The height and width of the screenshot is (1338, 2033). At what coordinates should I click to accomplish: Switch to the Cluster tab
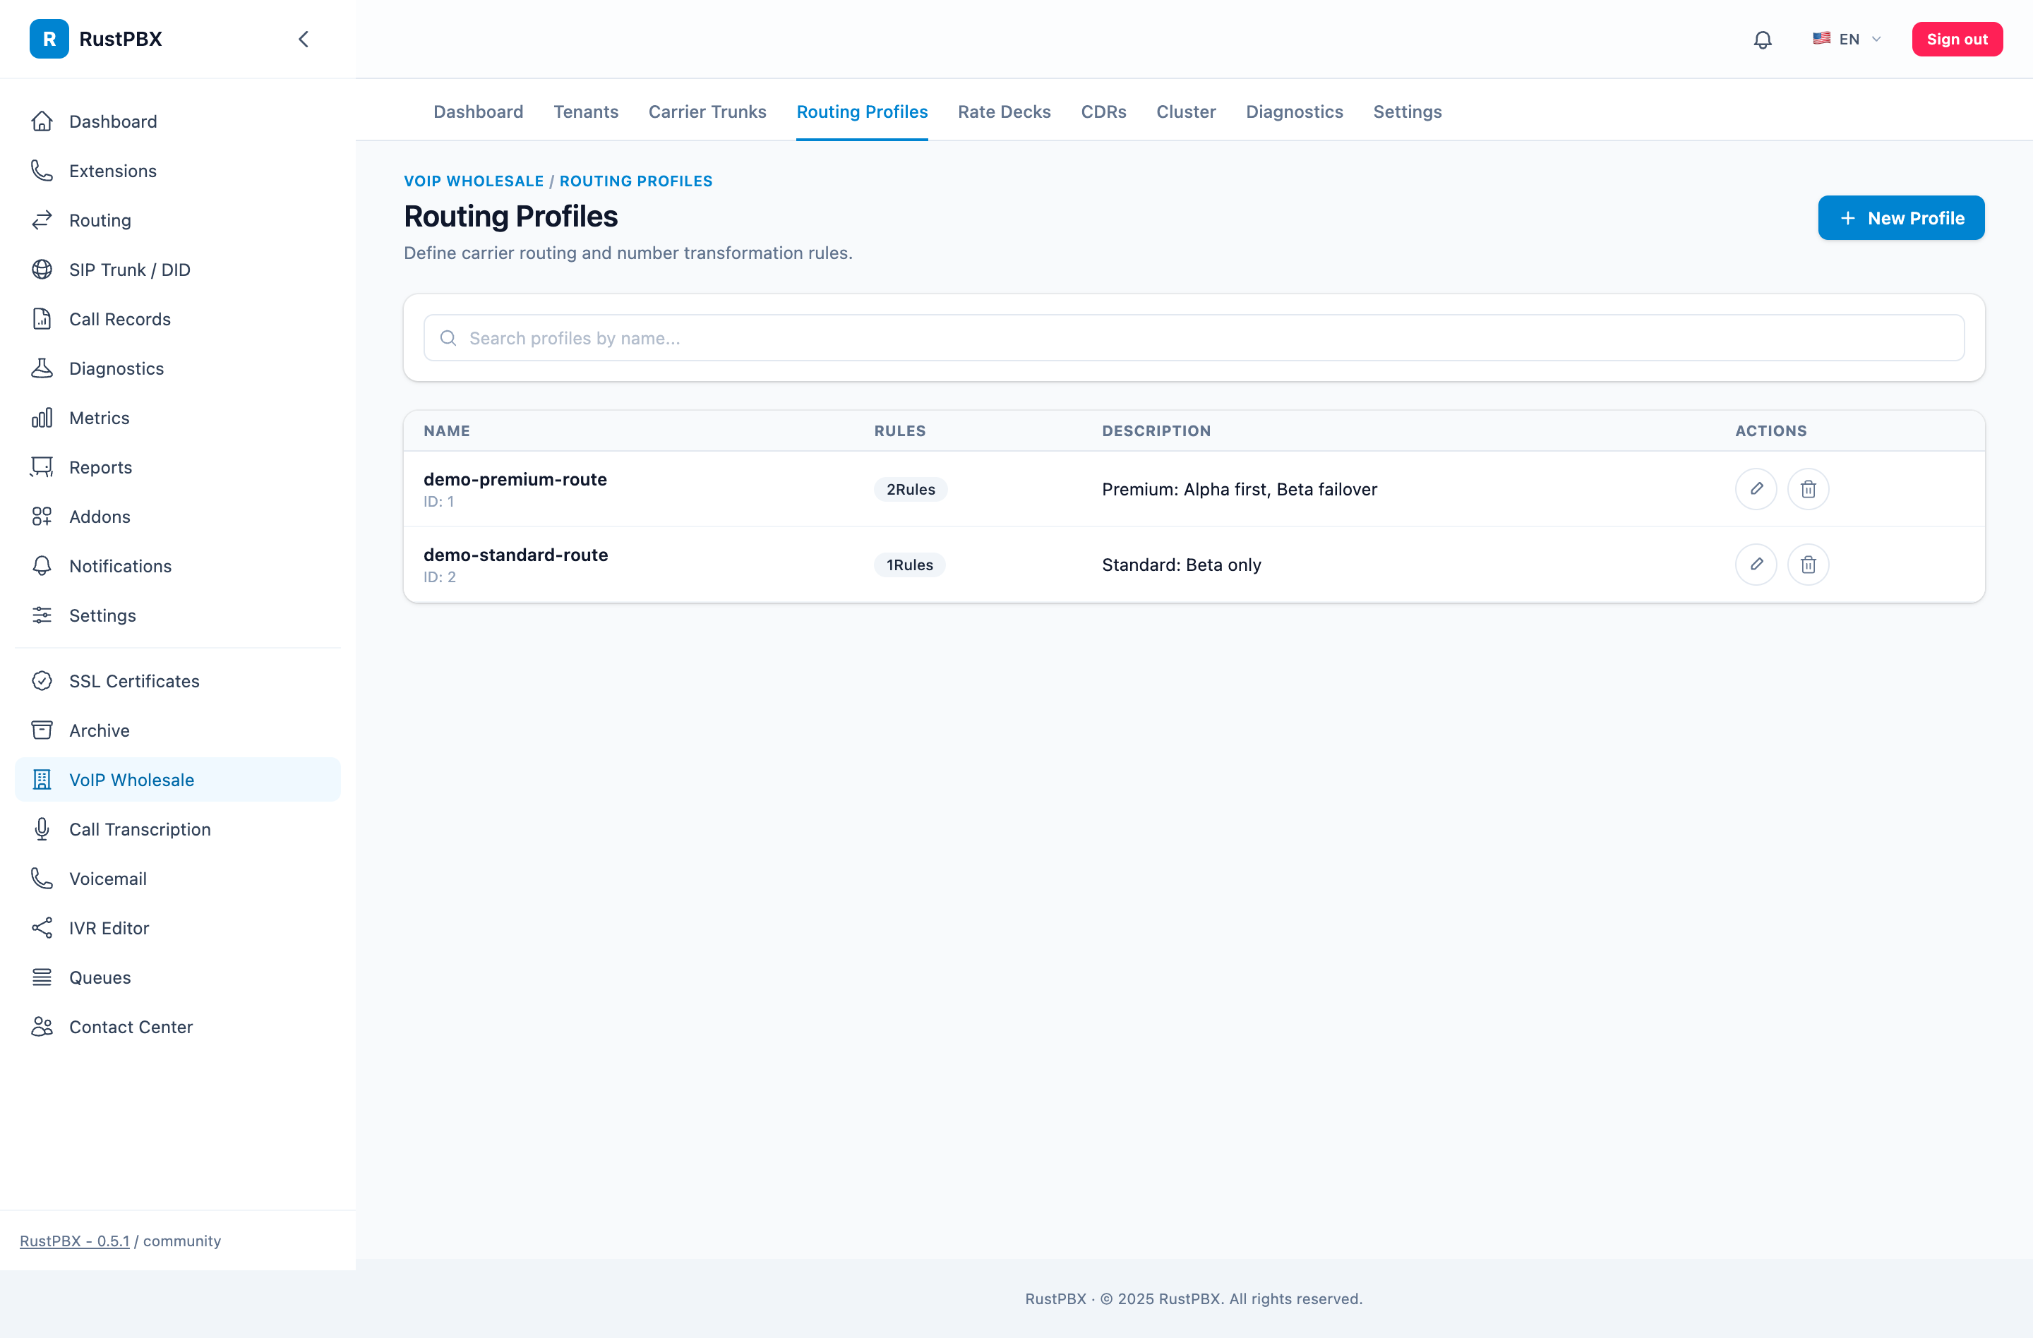[x=1186, y=112]
